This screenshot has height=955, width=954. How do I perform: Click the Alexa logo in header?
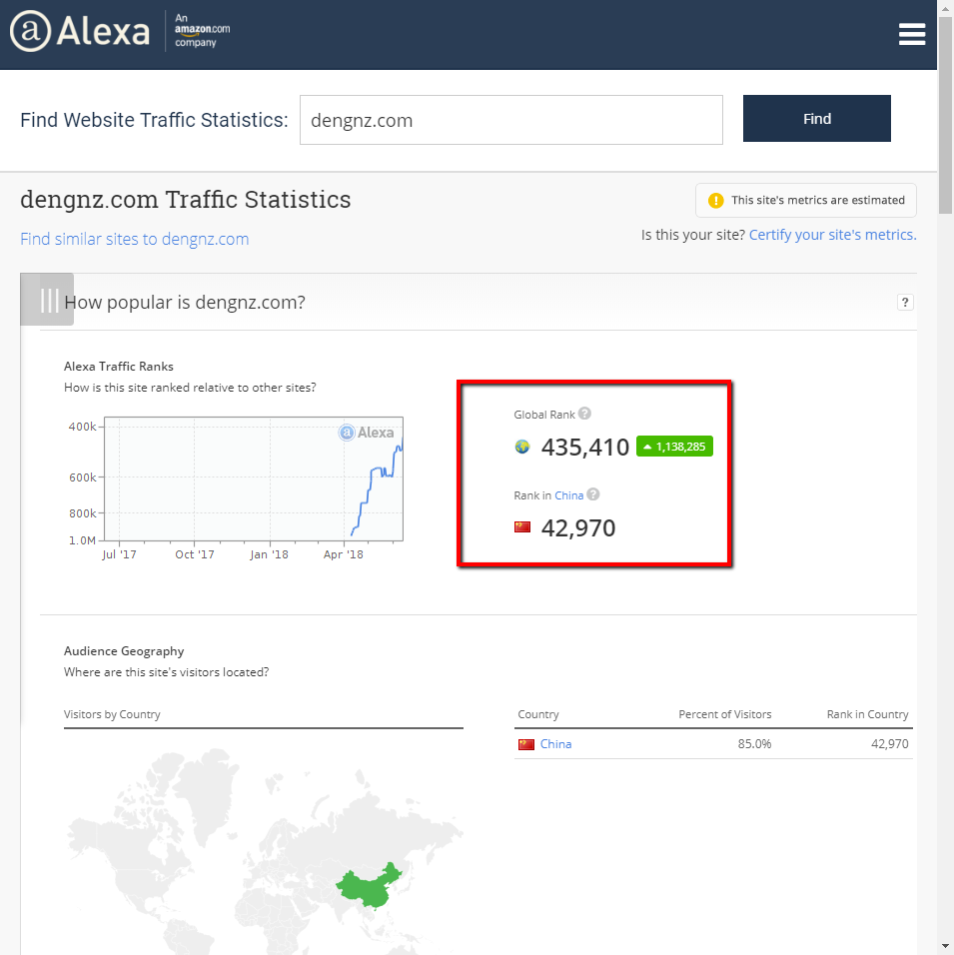coord(80,31)
